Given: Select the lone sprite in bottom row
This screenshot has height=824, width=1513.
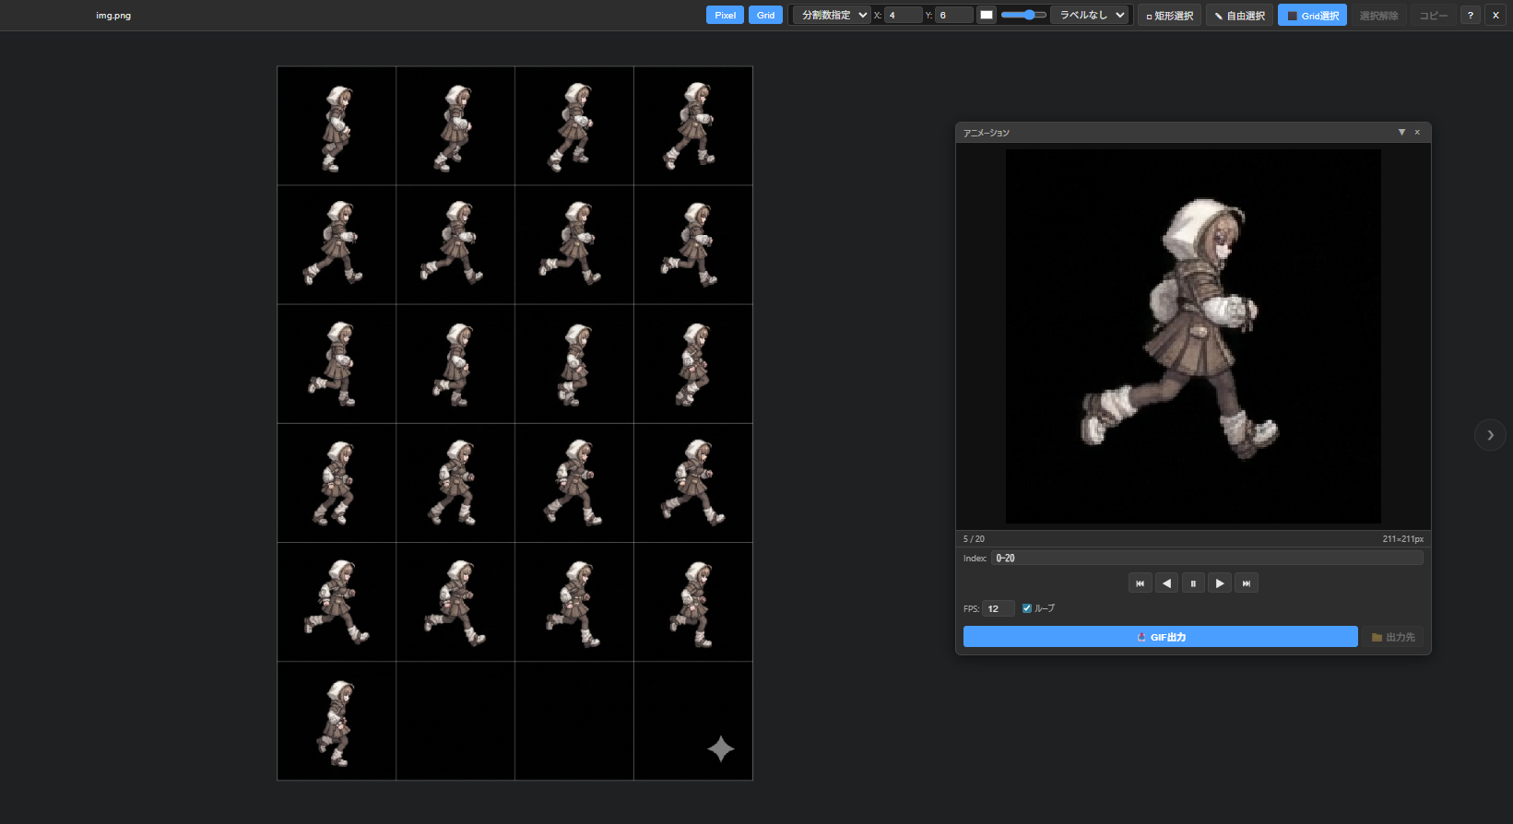Looking at the screenshot, I should coord(337,721).
